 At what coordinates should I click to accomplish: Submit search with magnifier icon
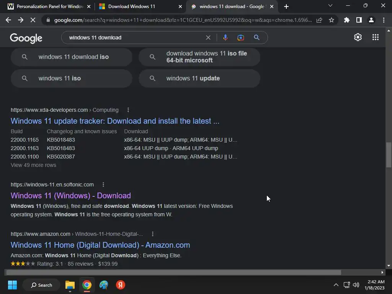pyautogui.click(x=256, y=38)
